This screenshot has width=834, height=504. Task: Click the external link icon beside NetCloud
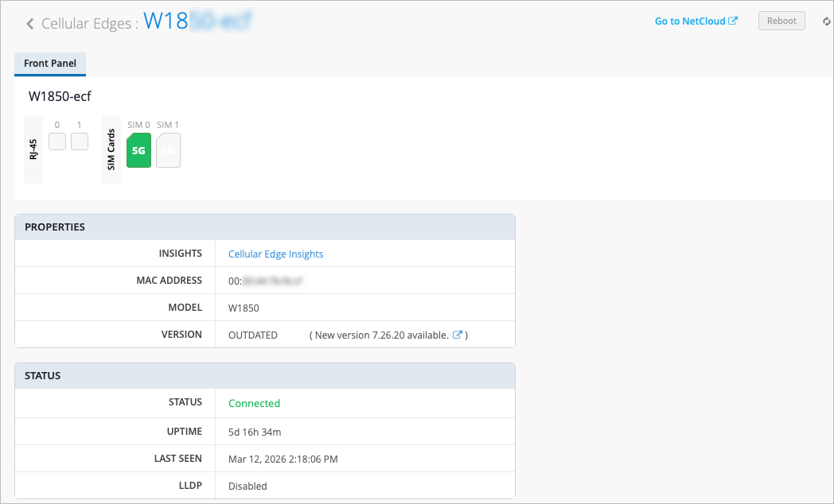click(x=733, y=21)
